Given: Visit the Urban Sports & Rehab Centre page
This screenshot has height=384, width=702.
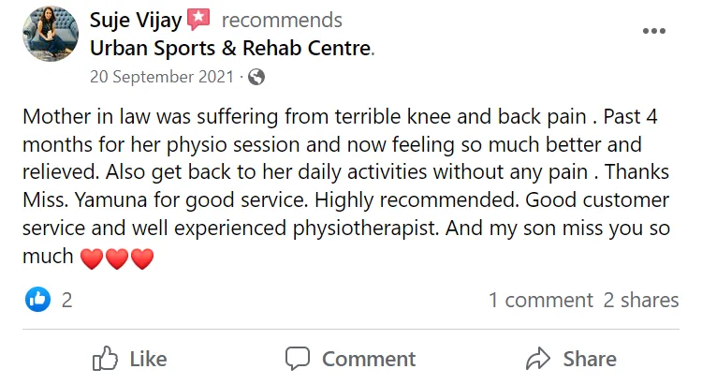Looking at the screenshot, I should click(230, 47).
